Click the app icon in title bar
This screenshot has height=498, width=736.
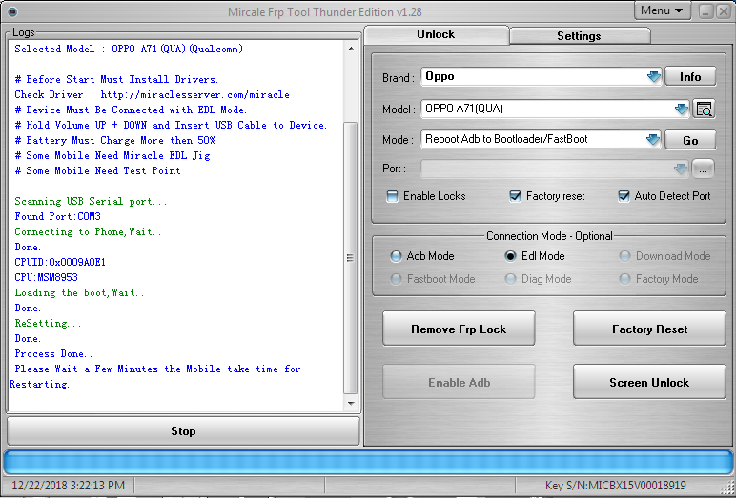13,12
